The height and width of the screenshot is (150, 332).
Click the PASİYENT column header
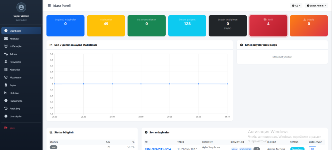pos(207,142)
